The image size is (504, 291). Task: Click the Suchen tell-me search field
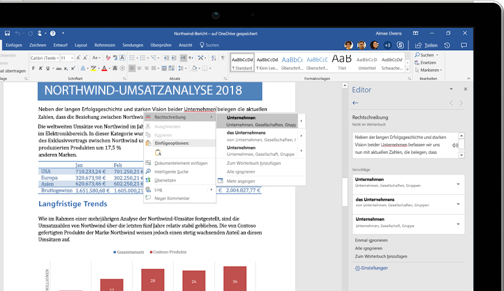pos(209,45)
